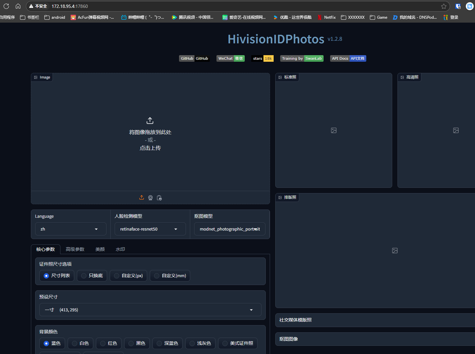Click the Bitwarden shield extension icon
Screen dimensions: 475x354
pos(458,6)
